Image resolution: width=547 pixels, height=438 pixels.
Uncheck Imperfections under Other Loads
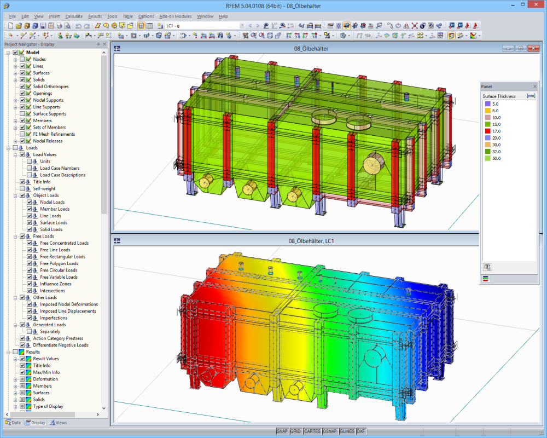(28, 318)
